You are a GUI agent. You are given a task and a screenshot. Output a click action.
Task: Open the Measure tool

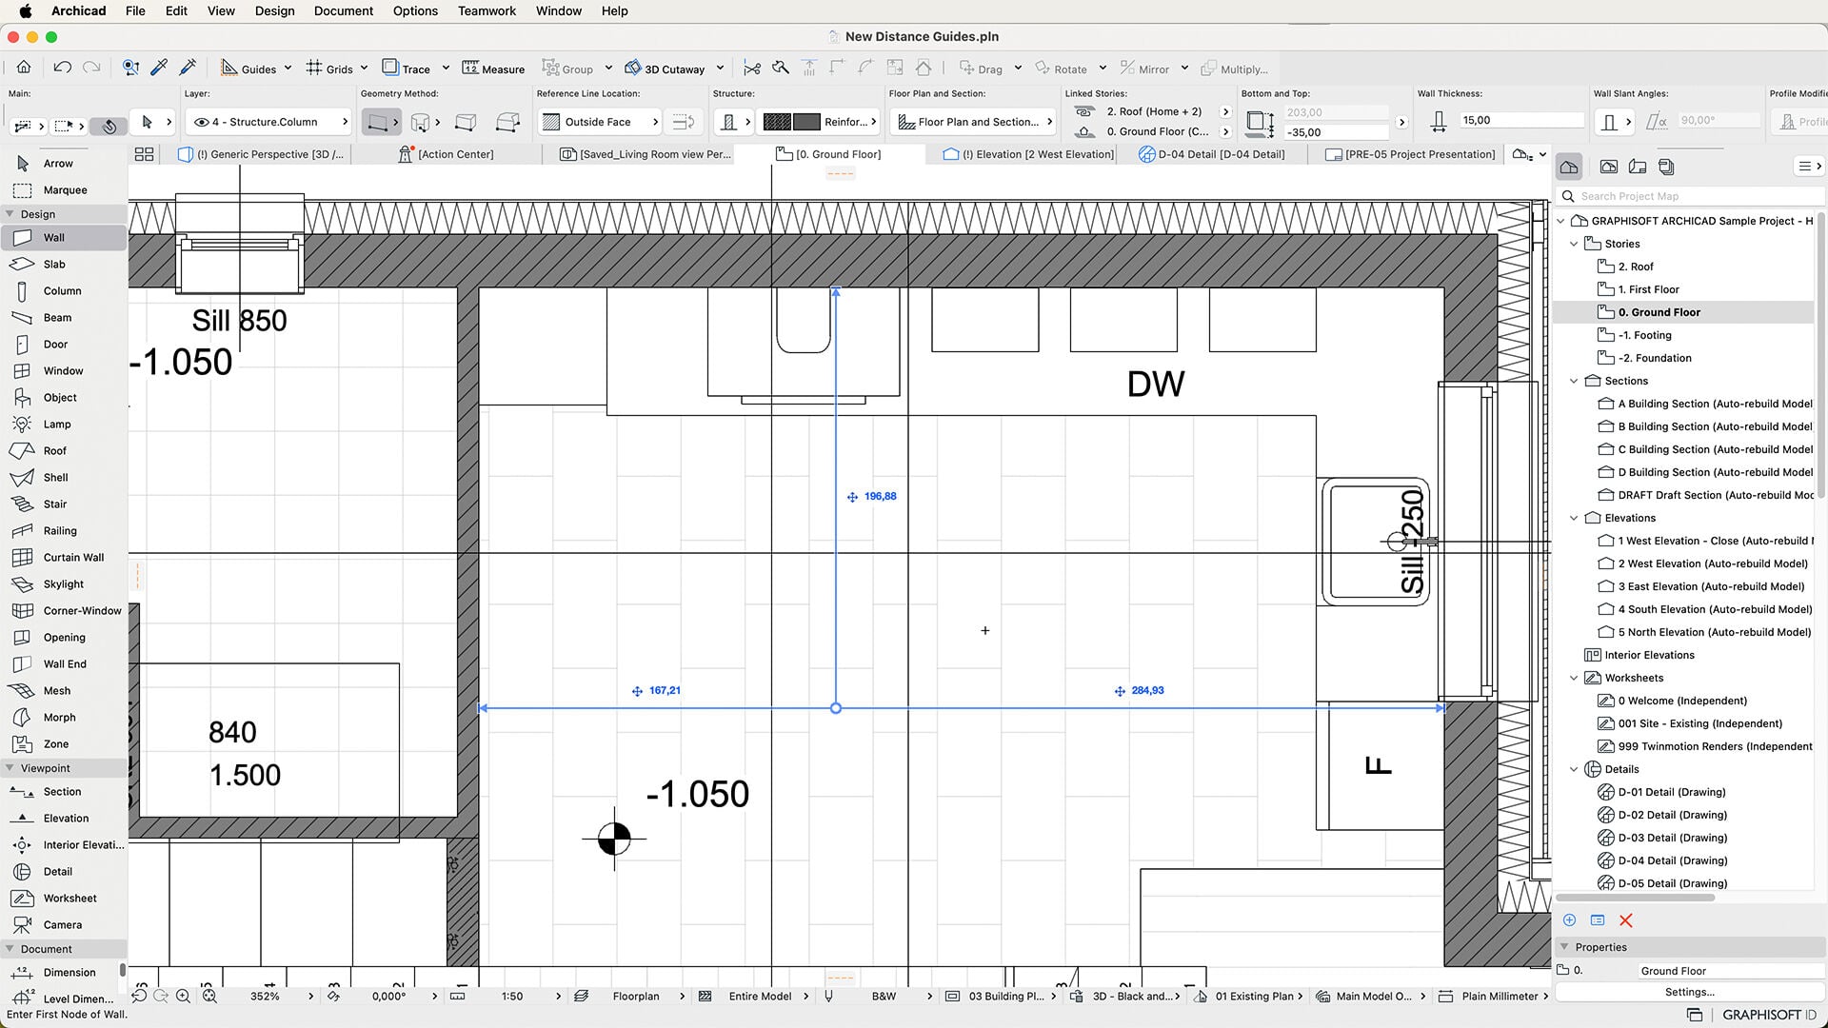pos(493,69)
